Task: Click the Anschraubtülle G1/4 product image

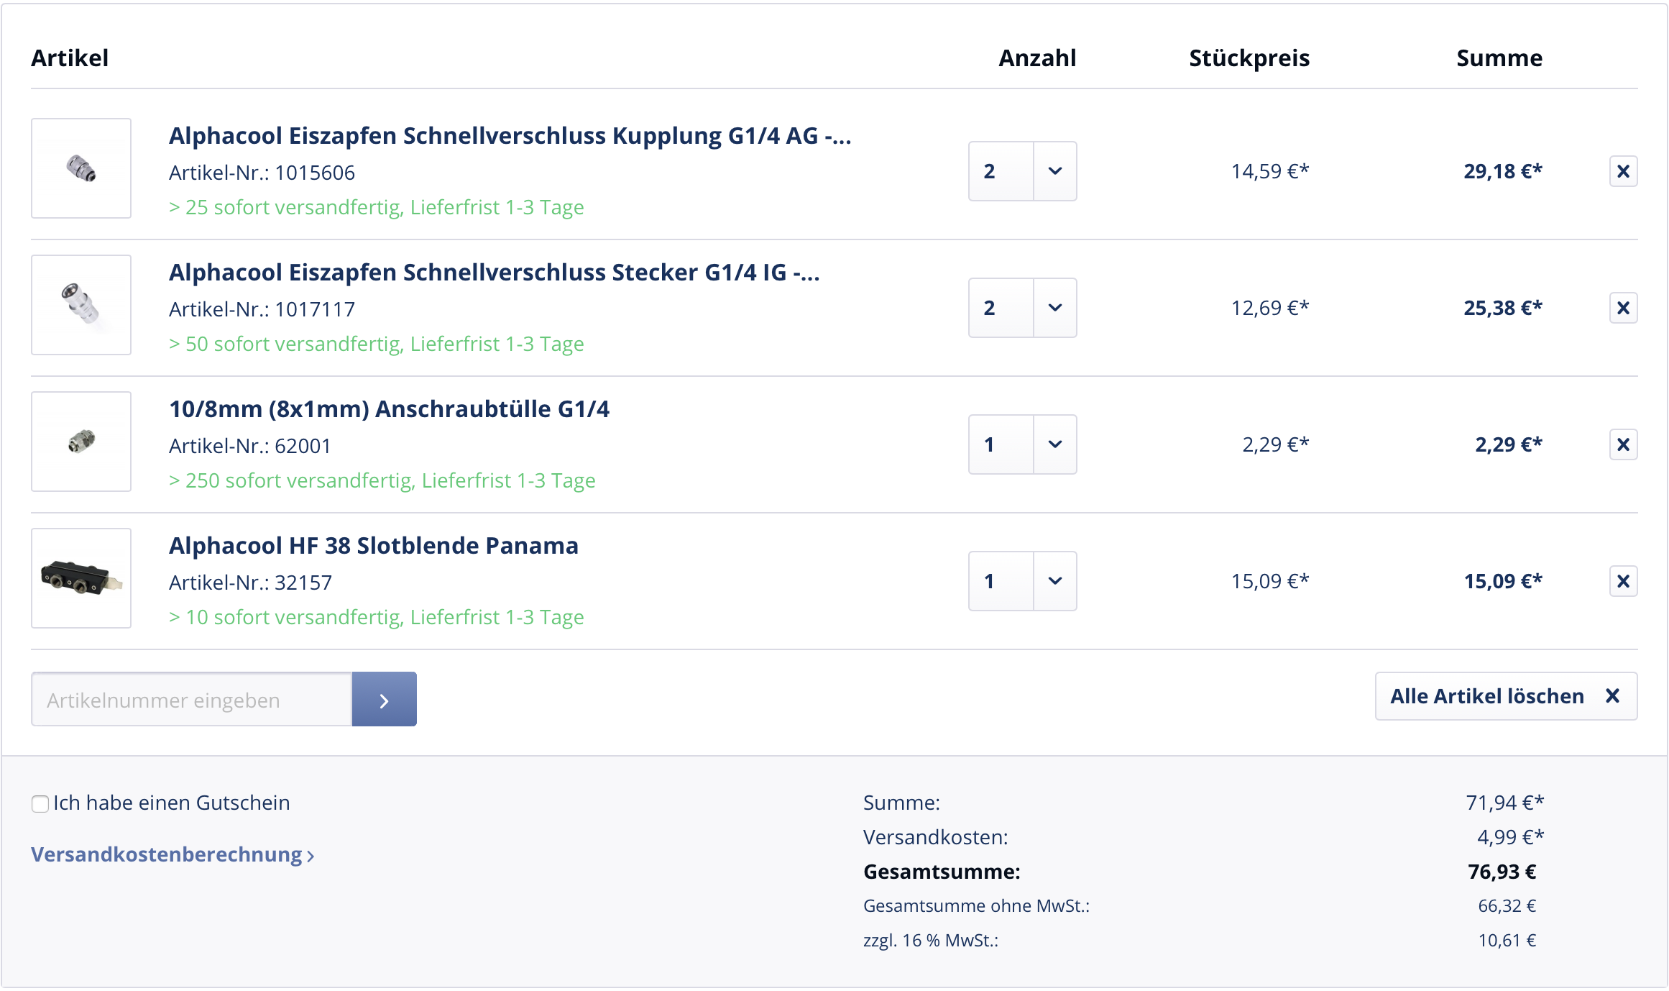Action: click(x=81, y=442)
